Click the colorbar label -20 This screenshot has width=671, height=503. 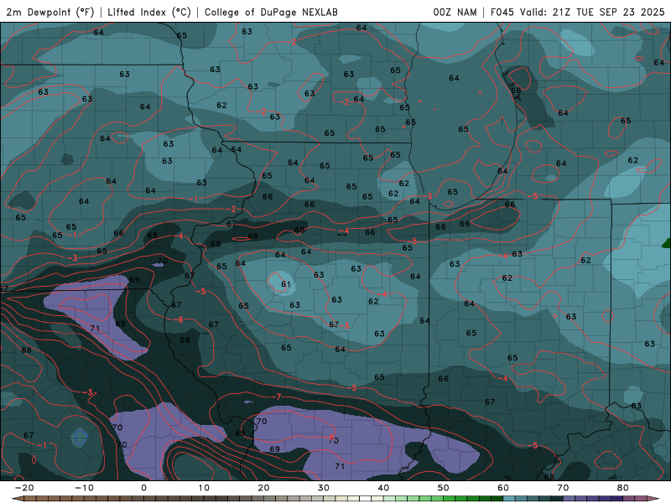24,488
